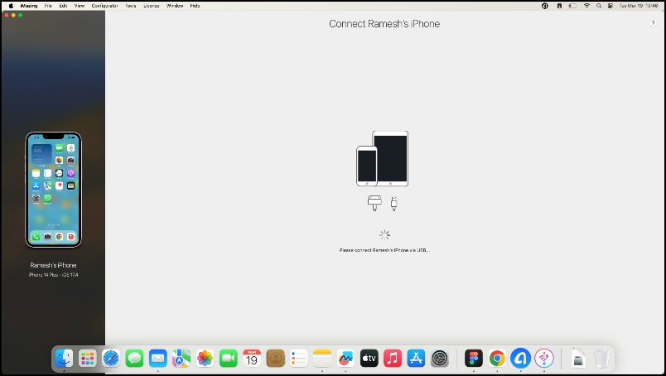666x376 pixels.
Task: Select Ramesh's iPhone device thumbnail
Action: (54, 190)
